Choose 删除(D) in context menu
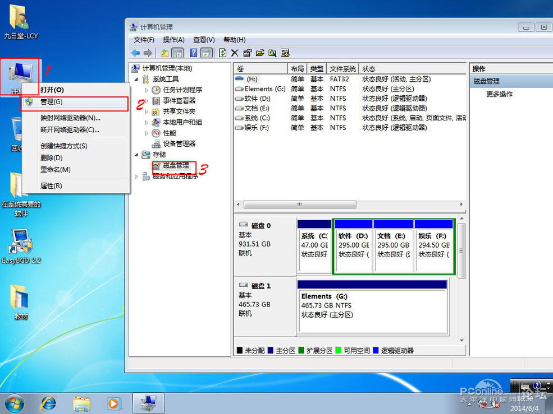 click(x=76, y=158)
